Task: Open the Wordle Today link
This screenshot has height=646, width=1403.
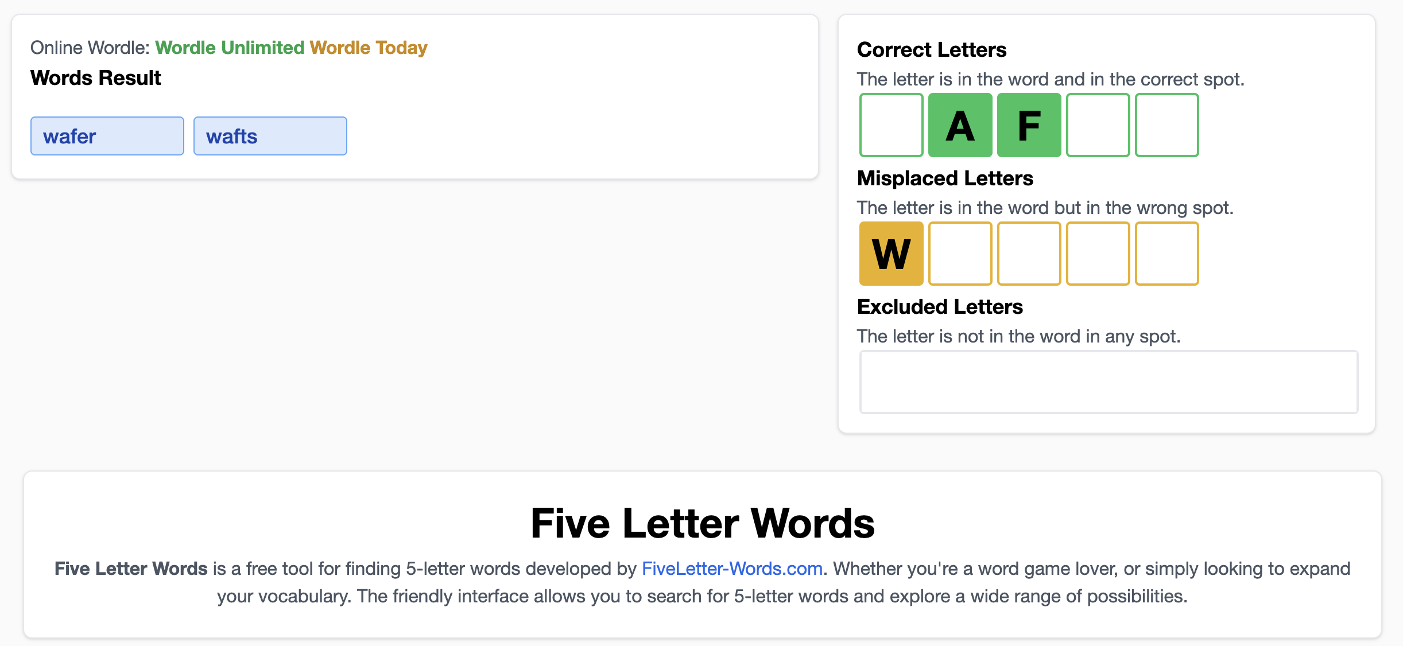Action: click(x=368, y=48)
